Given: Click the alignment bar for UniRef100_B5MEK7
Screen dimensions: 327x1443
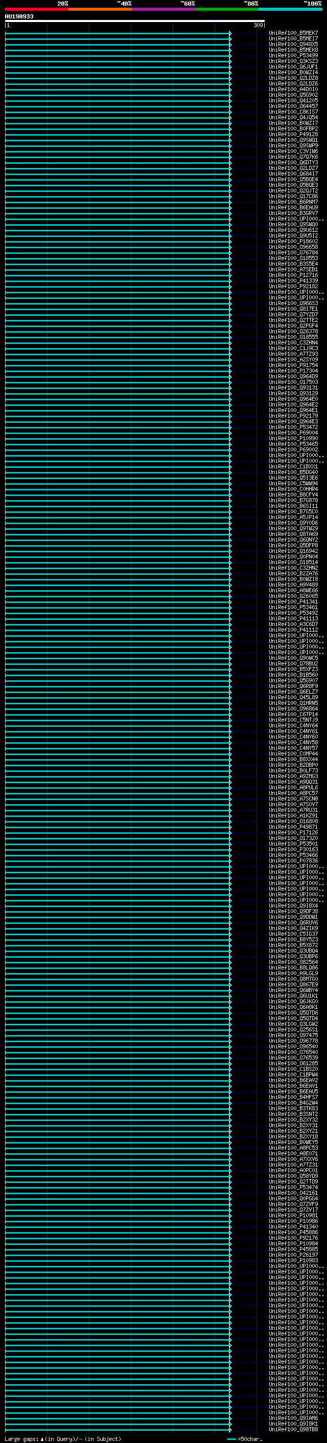Looking at the screenshot, I should click(118, 33).
